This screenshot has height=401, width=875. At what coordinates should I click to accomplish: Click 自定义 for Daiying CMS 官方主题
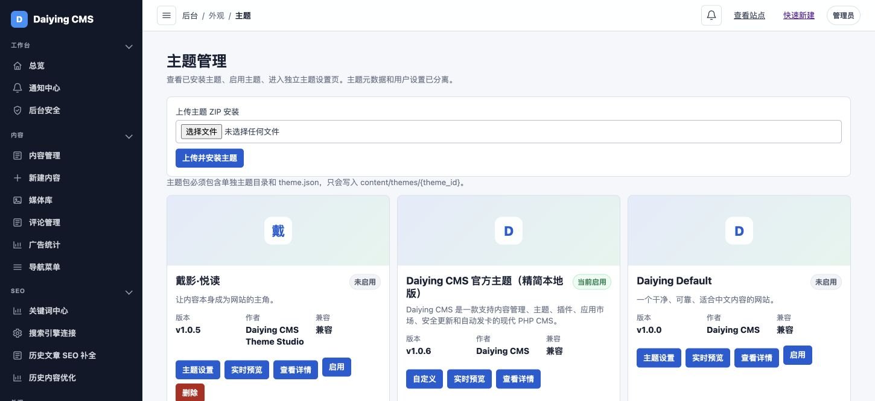tap(424, 379)
